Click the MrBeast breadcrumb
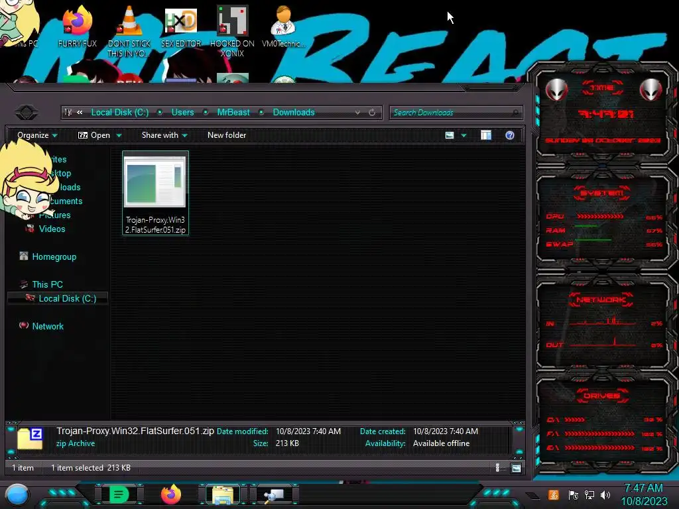This screenshot has width=679, height=509. click(x=233, y=112)
